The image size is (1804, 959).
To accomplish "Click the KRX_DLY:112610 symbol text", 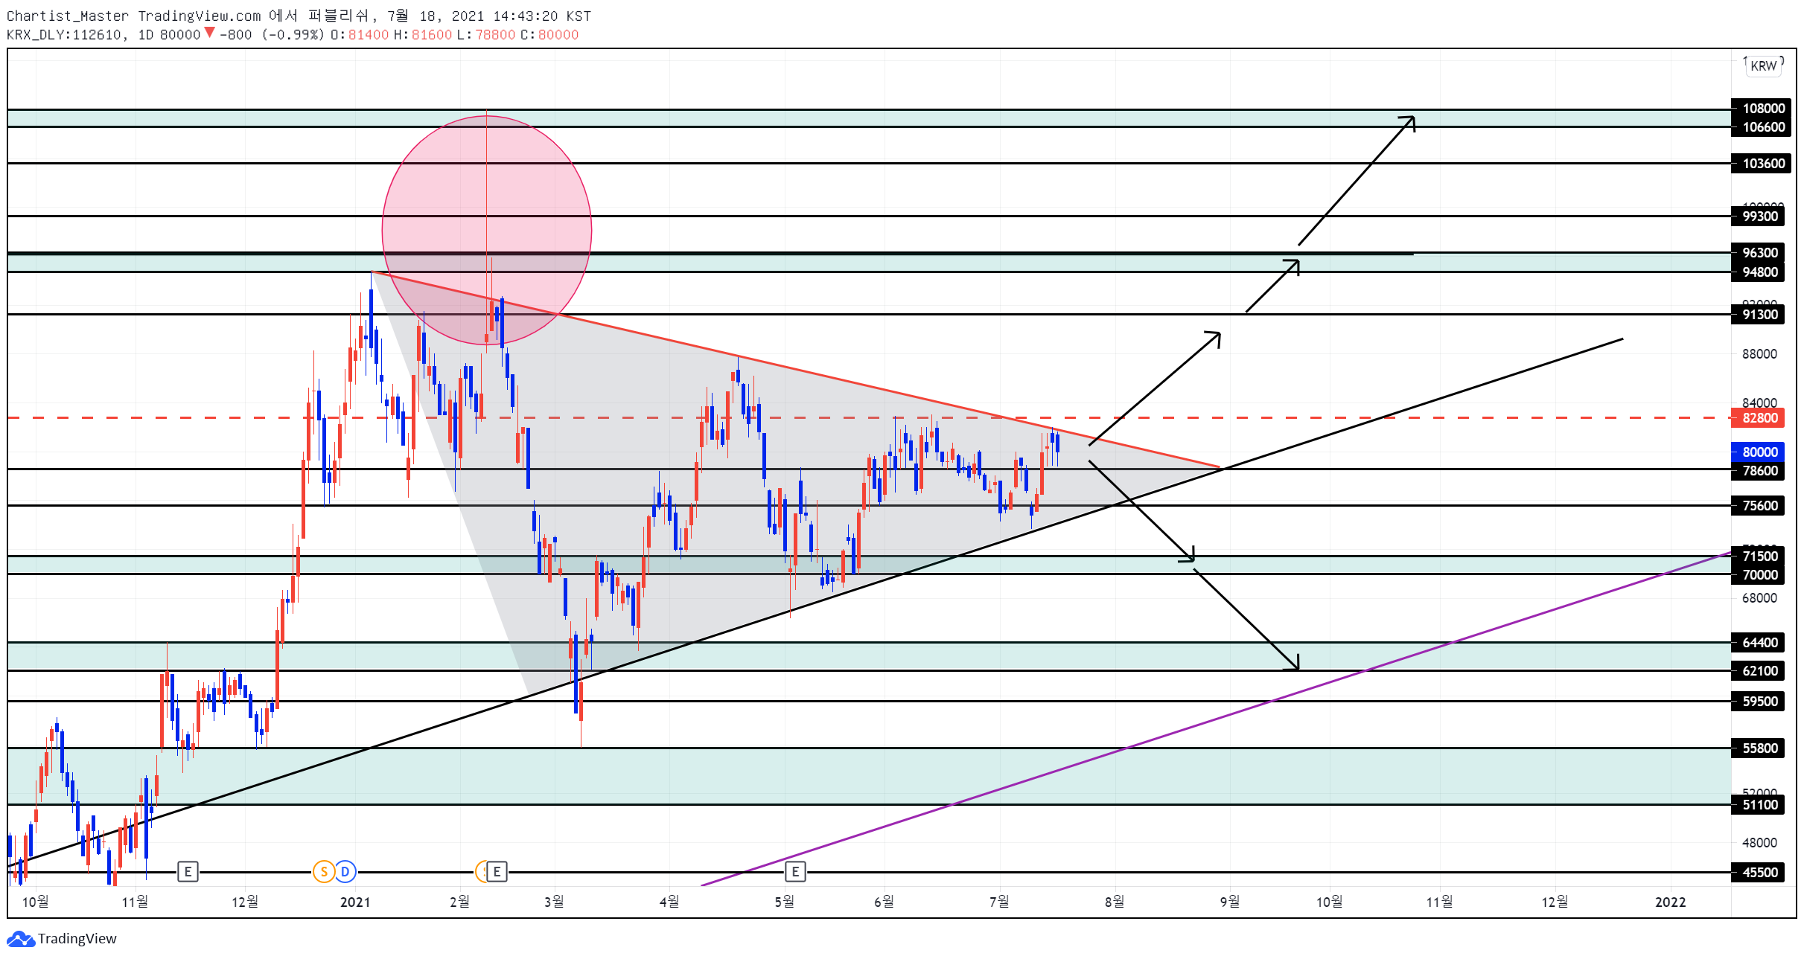I will [63, 35].
